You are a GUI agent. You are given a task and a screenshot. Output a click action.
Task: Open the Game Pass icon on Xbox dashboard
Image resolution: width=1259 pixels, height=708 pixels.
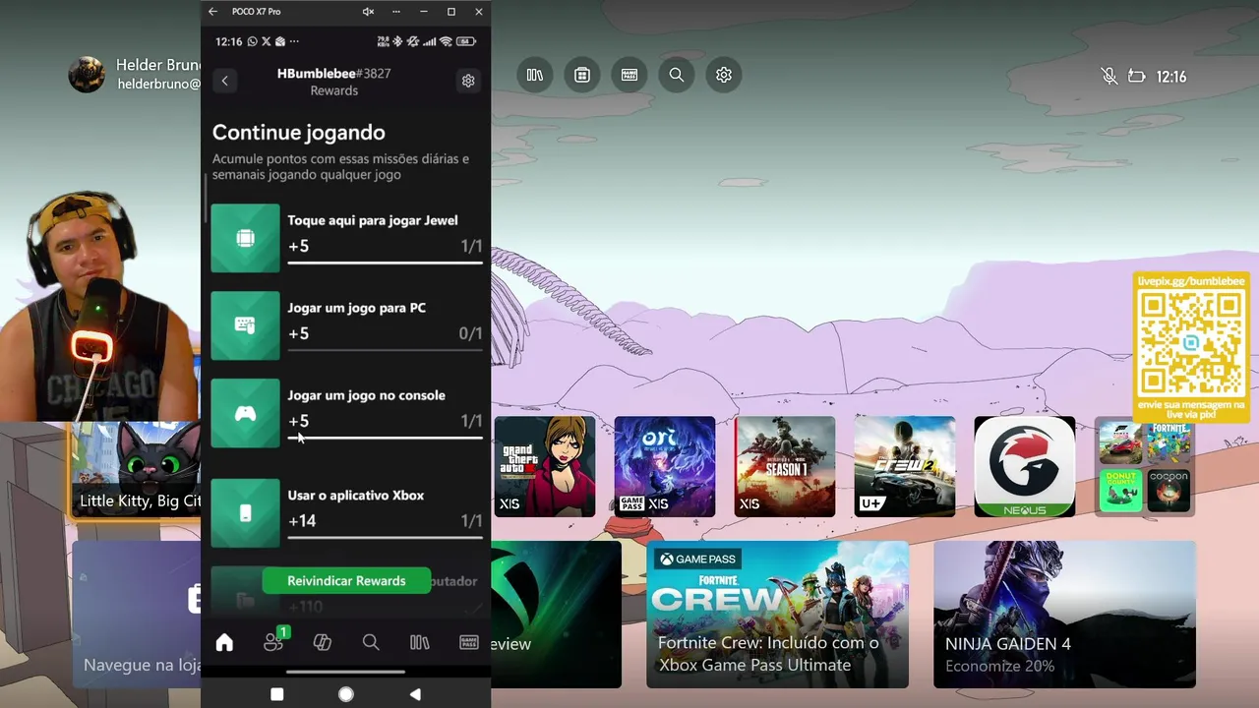coord(629,75)
